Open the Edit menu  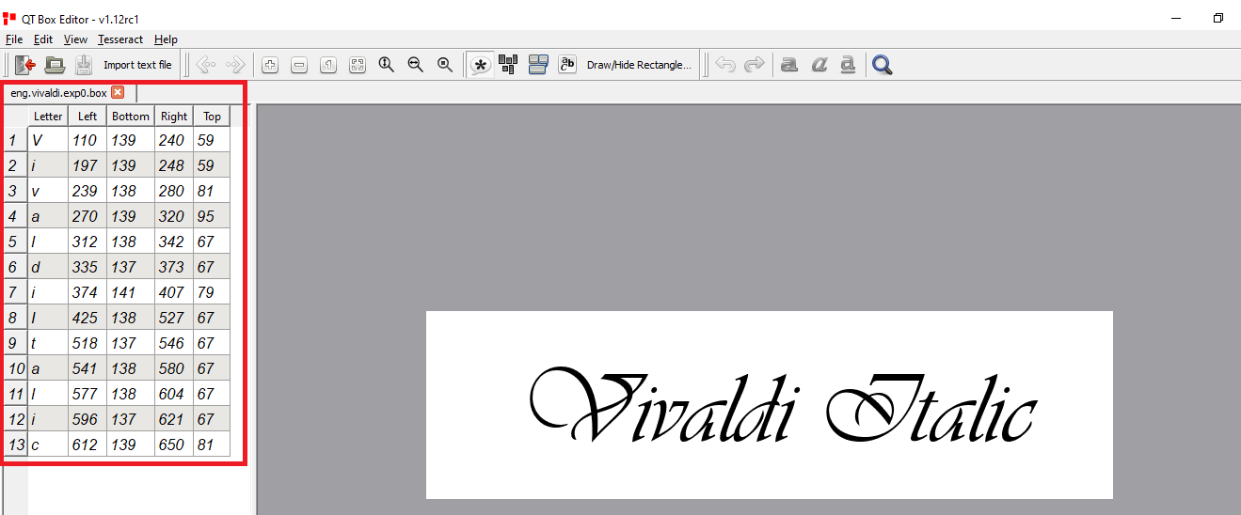point(43,39)
